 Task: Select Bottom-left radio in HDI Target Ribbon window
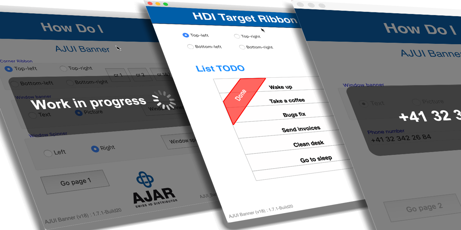point(191,46)
